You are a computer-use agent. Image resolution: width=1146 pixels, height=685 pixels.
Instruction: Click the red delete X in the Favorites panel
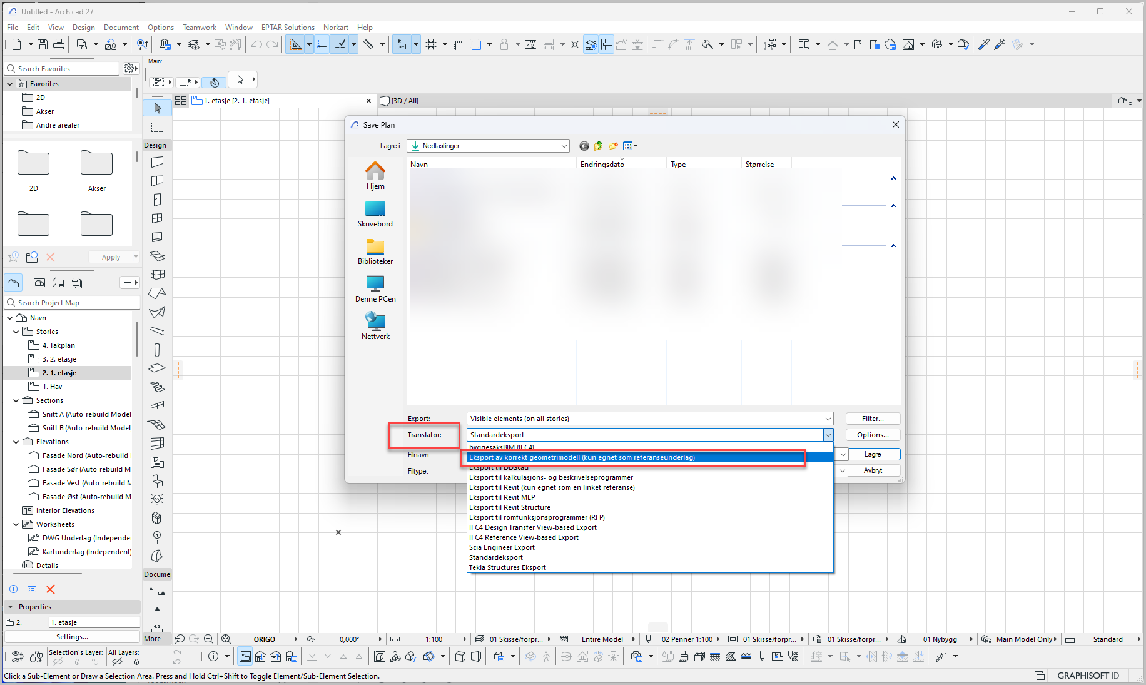(x=51, y=257)
